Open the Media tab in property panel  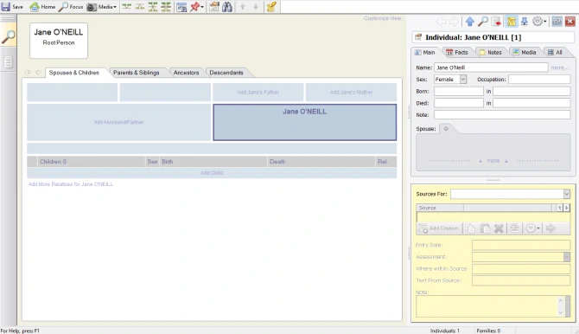(x=525, y=52)
